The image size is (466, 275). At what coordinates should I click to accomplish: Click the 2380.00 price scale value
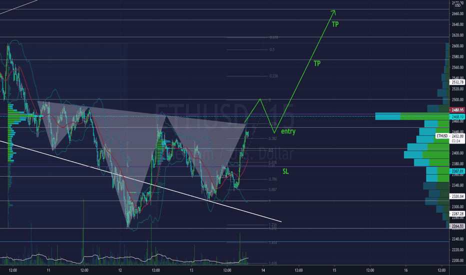pyautogui.click(x=457, y=164)
